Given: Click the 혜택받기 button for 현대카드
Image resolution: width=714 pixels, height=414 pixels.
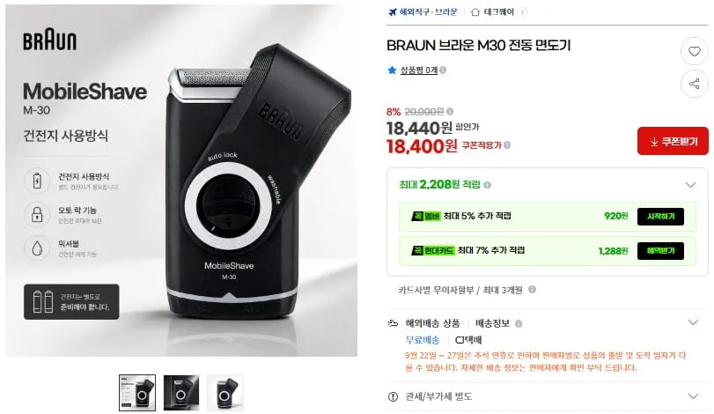Looking at the screenshot, I should coord(660,251).
